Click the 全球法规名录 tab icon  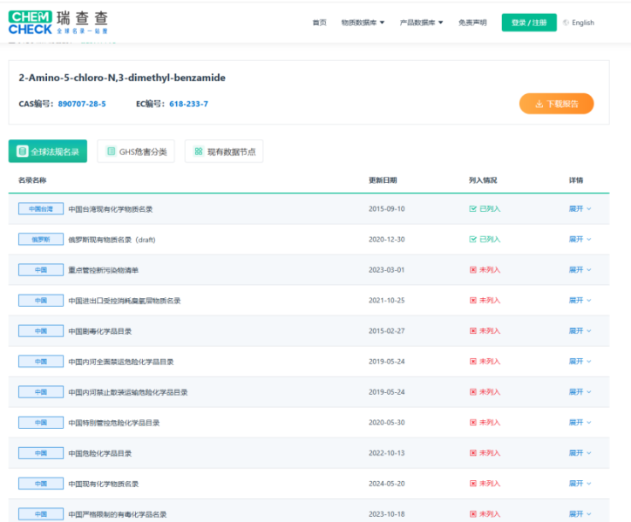click(22, 152)
